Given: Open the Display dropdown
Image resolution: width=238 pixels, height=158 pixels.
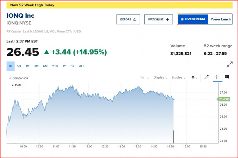Looking at the screenshot, I should pos(160,77).
